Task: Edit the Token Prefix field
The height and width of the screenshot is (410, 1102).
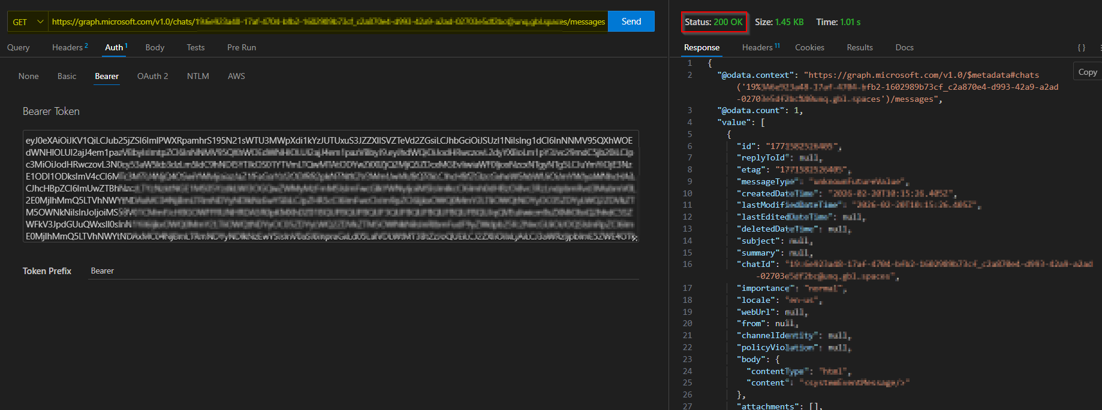Action: click(x=363, y=271)
